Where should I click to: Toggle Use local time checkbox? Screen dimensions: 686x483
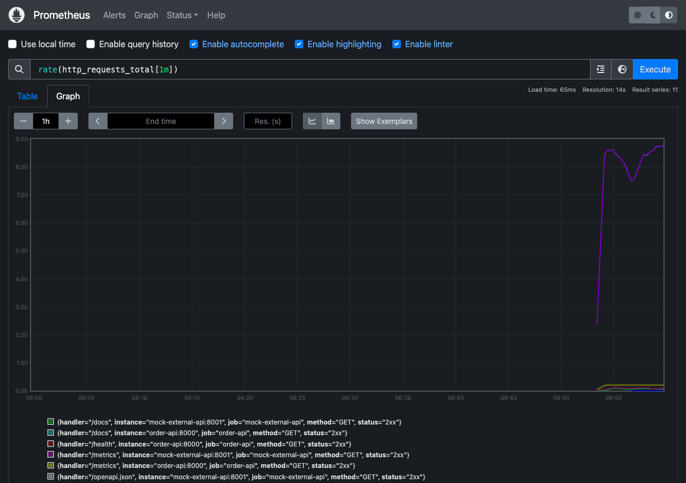click(x=12, y=44)
